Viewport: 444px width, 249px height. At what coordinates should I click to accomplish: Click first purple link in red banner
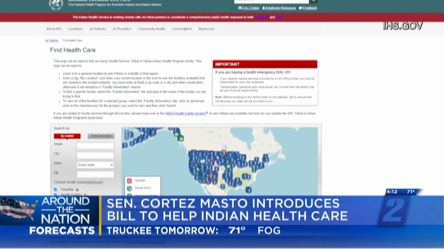[x=262, y=17]
